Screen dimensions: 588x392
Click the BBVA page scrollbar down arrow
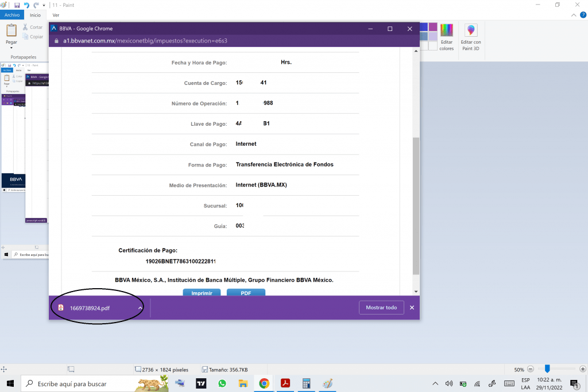pyautogui.click(x=416, y=292)
